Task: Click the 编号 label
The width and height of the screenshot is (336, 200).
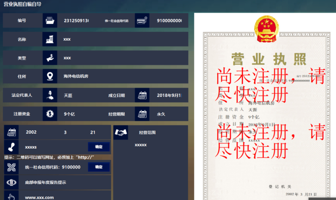Action: pos(22,21)
